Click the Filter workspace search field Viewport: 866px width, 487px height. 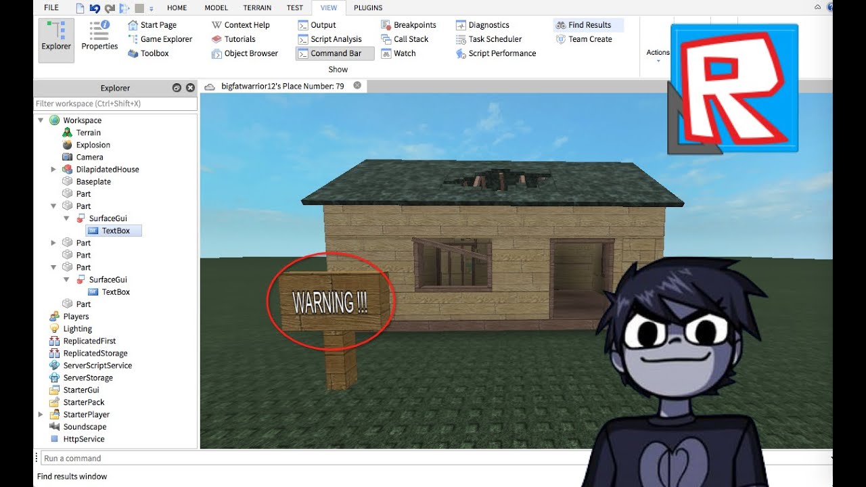116,103
